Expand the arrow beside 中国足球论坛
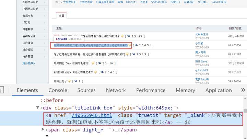Image resolution: width=247 pixels, height=139 pixels. [x=45, y=9]
